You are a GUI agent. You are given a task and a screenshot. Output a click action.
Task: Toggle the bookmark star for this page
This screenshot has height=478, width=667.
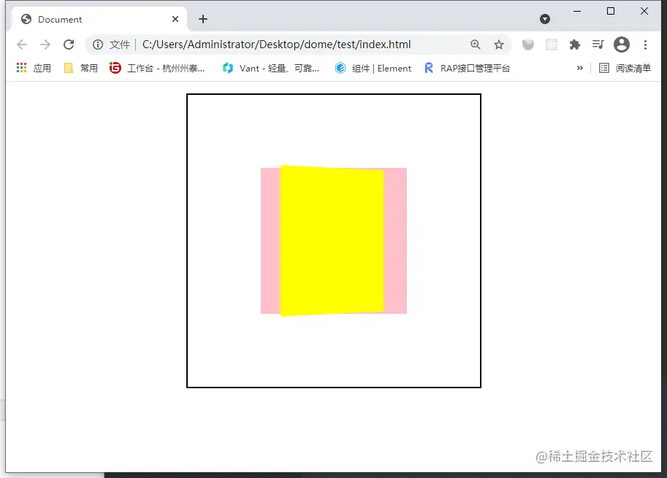point(499,45)
